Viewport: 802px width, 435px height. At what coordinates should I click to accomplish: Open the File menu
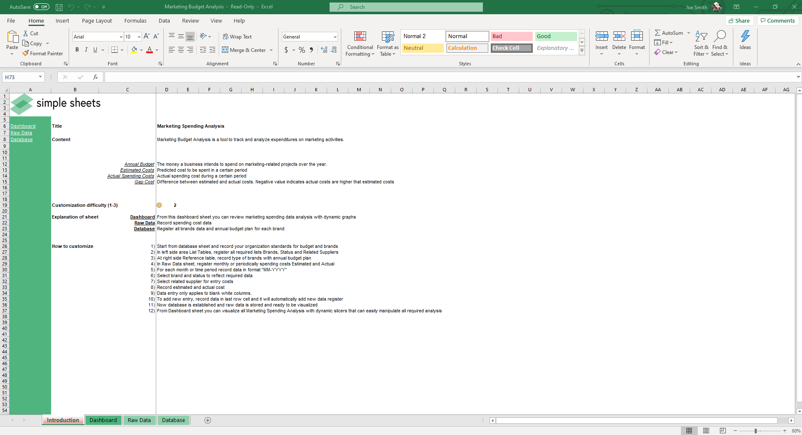point(11,21)
